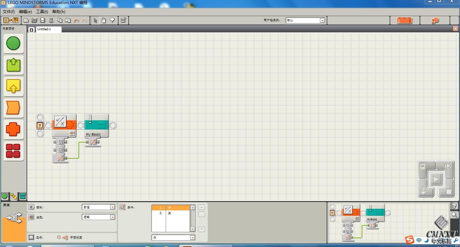
Task: Open the 工具(t) menu
Action: (x=42, y=12)
